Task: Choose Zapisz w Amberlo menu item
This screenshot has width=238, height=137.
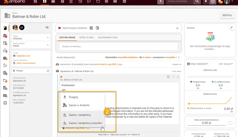Action: coord(83,105)
